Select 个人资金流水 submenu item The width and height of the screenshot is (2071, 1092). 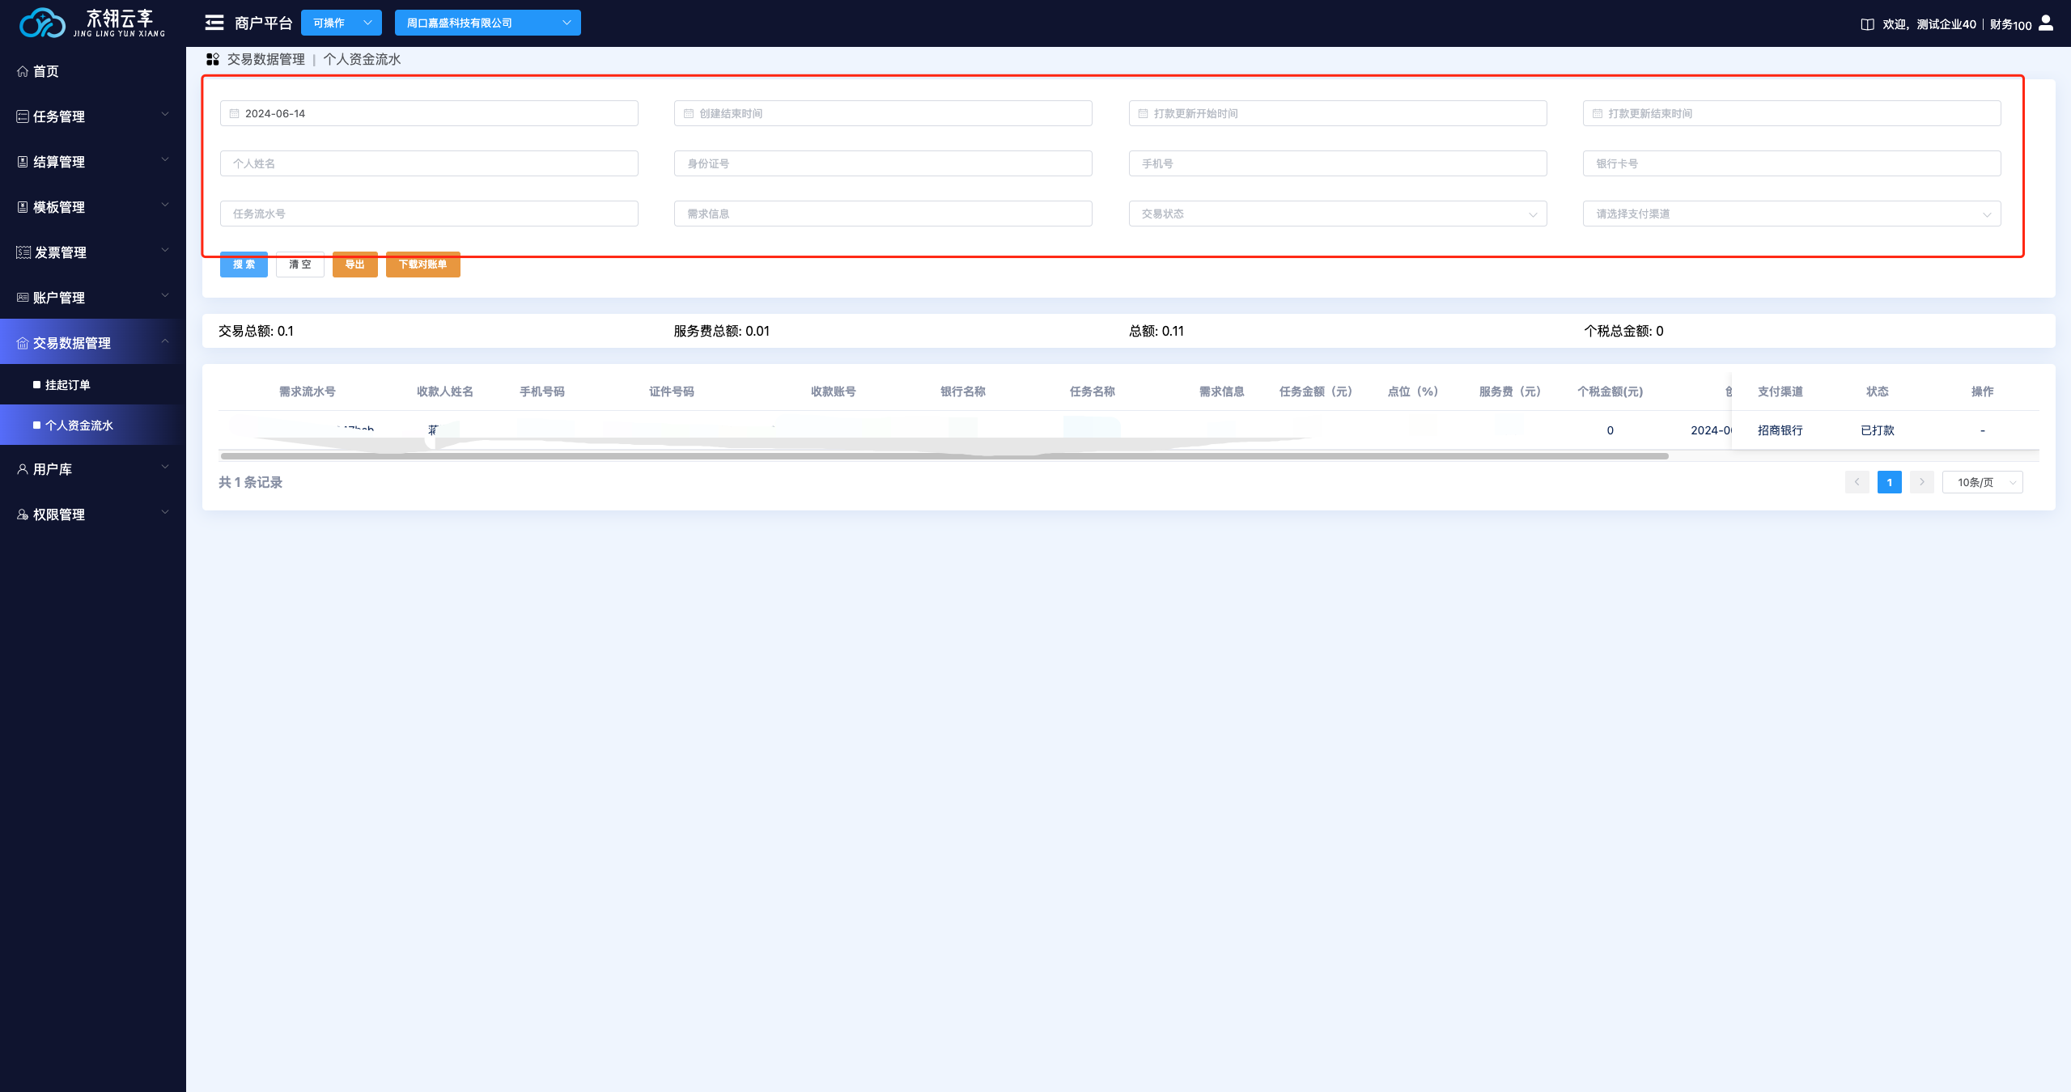tap(93, 425)
